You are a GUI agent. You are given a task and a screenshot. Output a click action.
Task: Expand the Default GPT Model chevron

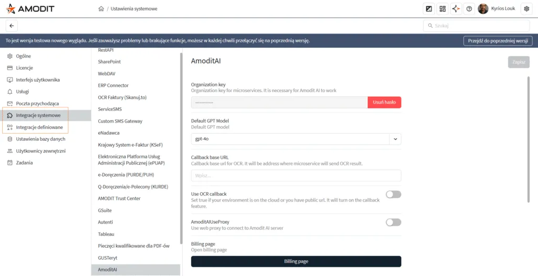pos(395,139)
